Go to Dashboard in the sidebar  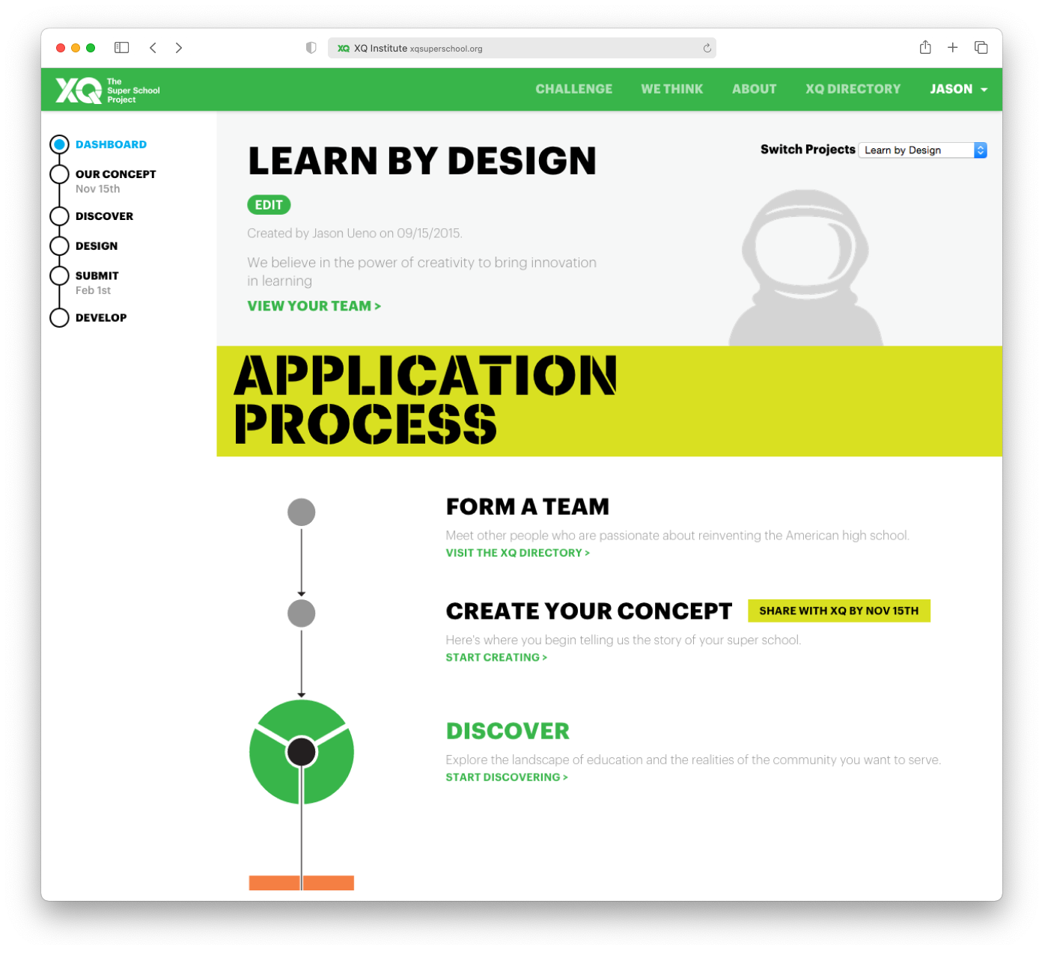[x=111, y=144]
